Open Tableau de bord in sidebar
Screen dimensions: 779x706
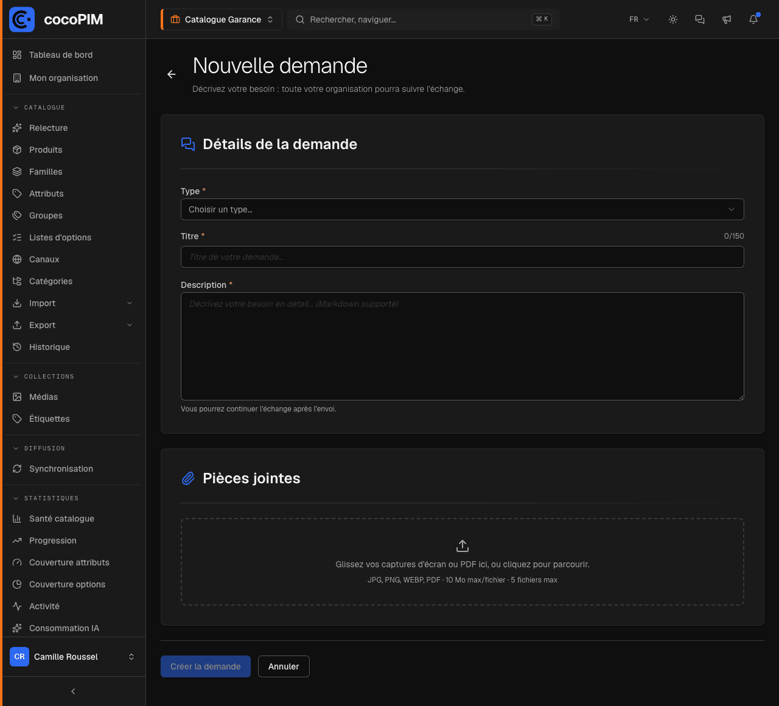click(73, 55)
